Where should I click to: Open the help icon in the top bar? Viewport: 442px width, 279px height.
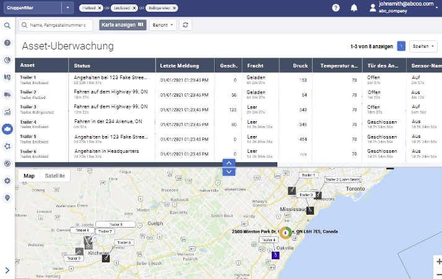pyautogui.click(x=336, y=8)
